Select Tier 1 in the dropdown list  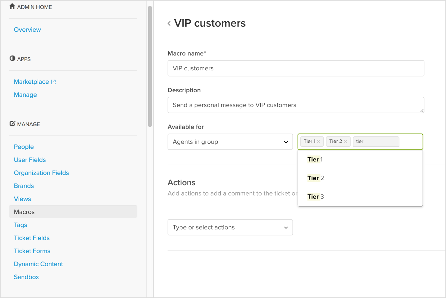pyautogui.click(x=315, y=159)
